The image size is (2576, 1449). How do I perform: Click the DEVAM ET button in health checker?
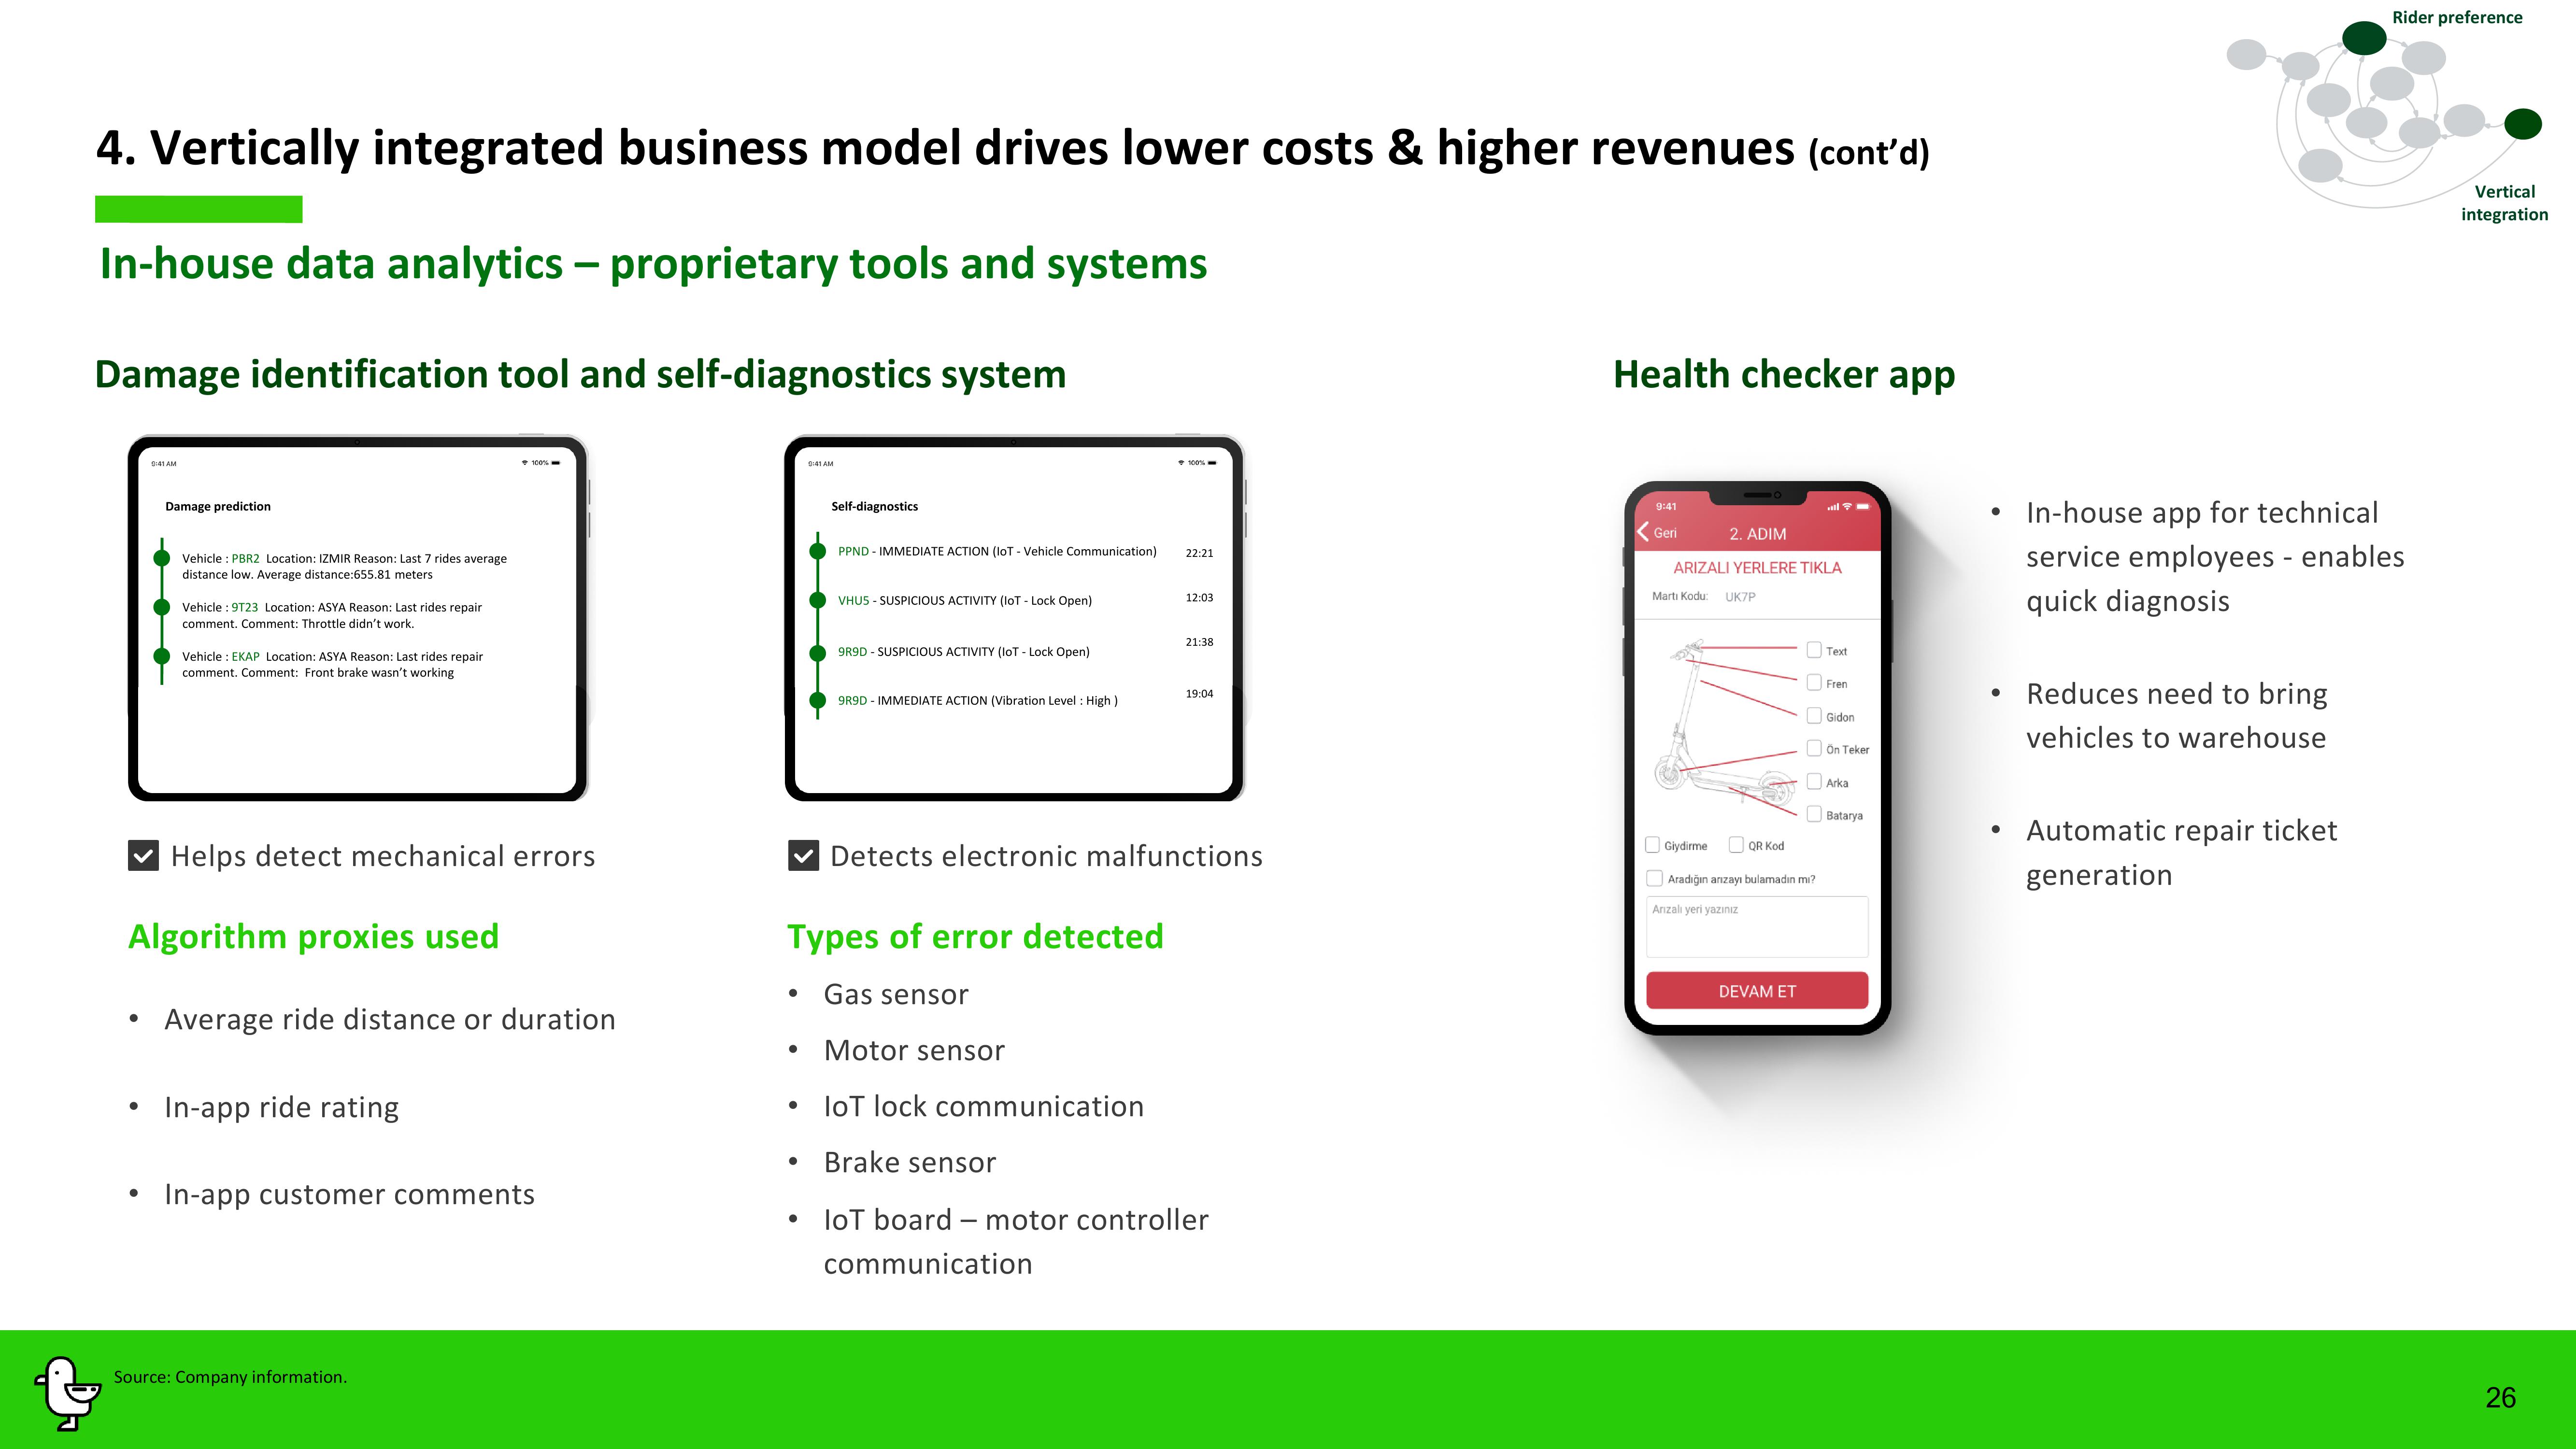1755,989
